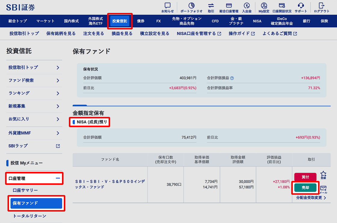Image resolution: width=337 pixels, height=223 pixels.
Task: Click 分配金受取変更 link text
Action: [309, 198]
